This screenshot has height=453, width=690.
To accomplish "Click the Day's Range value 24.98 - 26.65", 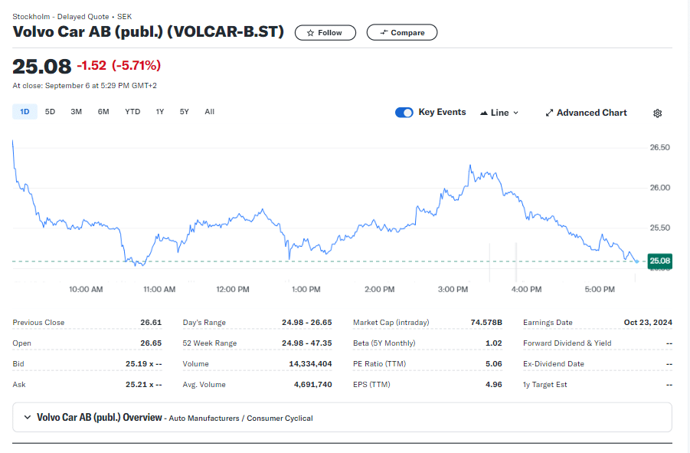I will click(307, 322).
